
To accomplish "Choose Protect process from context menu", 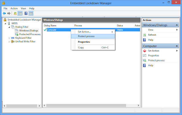I will [x=93, y=36].
